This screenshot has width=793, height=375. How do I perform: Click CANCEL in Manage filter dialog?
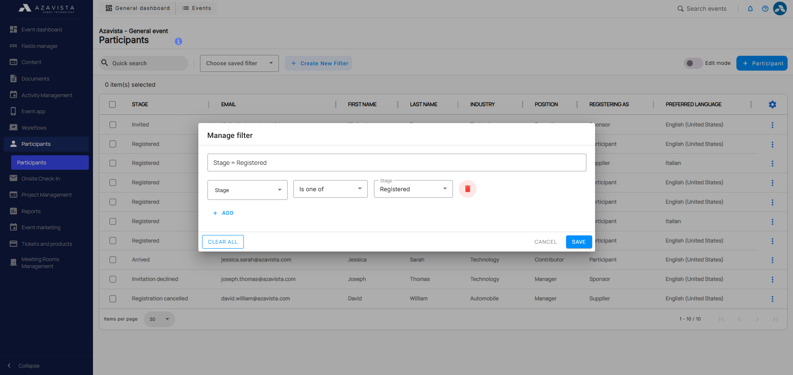point(545,242)
